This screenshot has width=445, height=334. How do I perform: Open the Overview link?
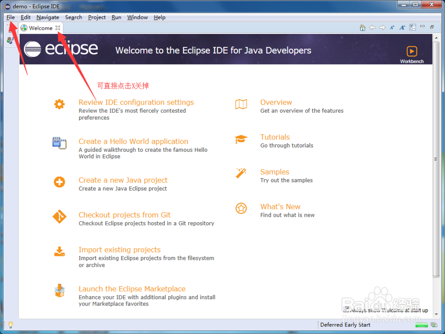click(x=276, y=102)
